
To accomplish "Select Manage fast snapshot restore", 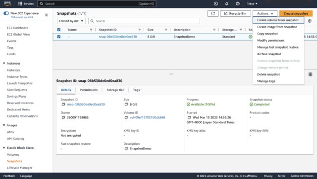I will click(278, 47).
